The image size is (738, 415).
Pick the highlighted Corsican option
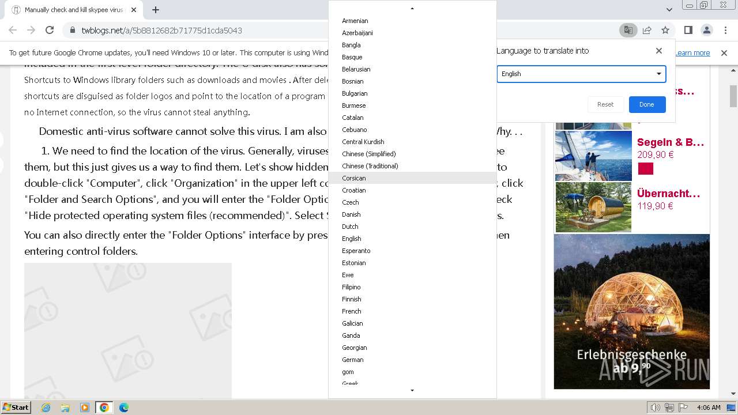412,178
